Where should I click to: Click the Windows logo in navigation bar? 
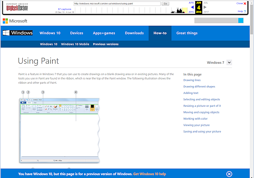(18, 33)
